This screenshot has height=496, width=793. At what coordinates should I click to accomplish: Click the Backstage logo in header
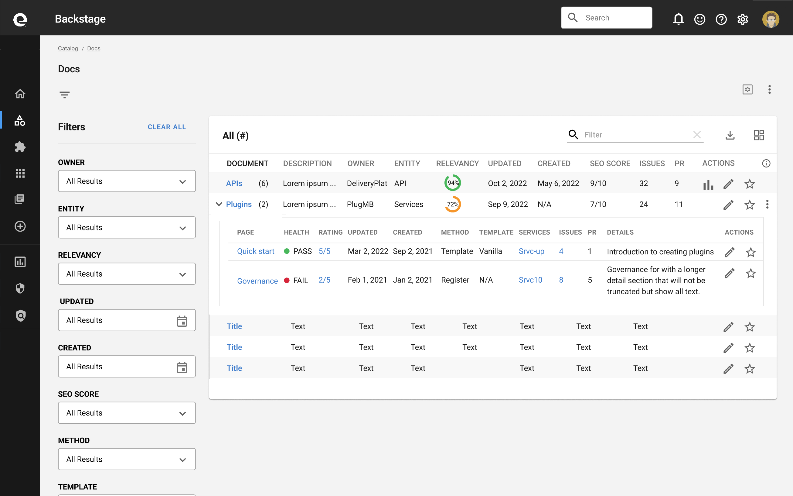[x=20, y=19]
